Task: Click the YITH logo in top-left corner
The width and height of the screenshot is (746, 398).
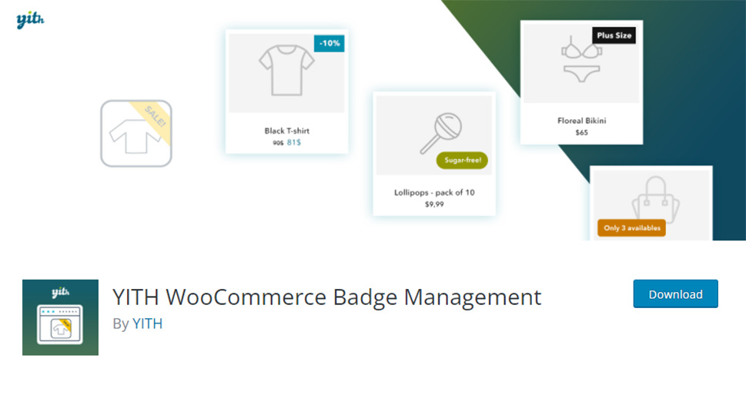Action: pyautogui.click(x=30, y=20)
